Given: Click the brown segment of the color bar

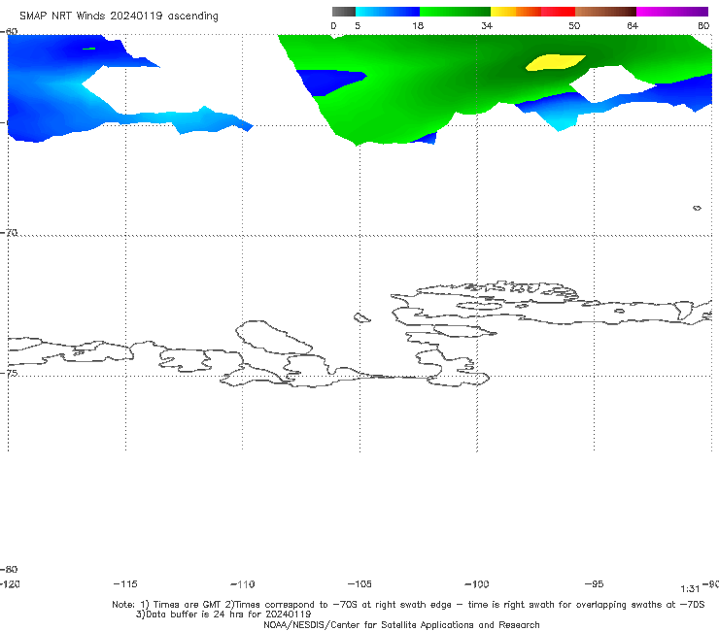Looking at the screenshot, I should (x=605, y=12).
